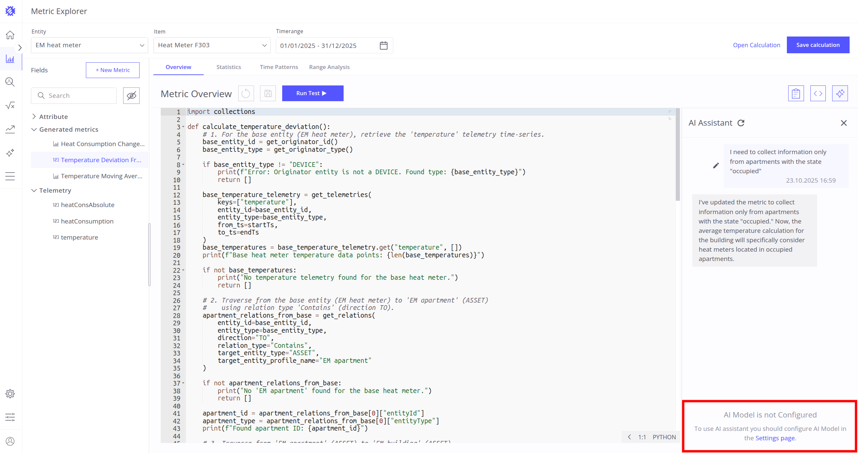Open the calendar icon in Timerange field
Viewport: 858px width, 453px height.
tap(384, 46)
